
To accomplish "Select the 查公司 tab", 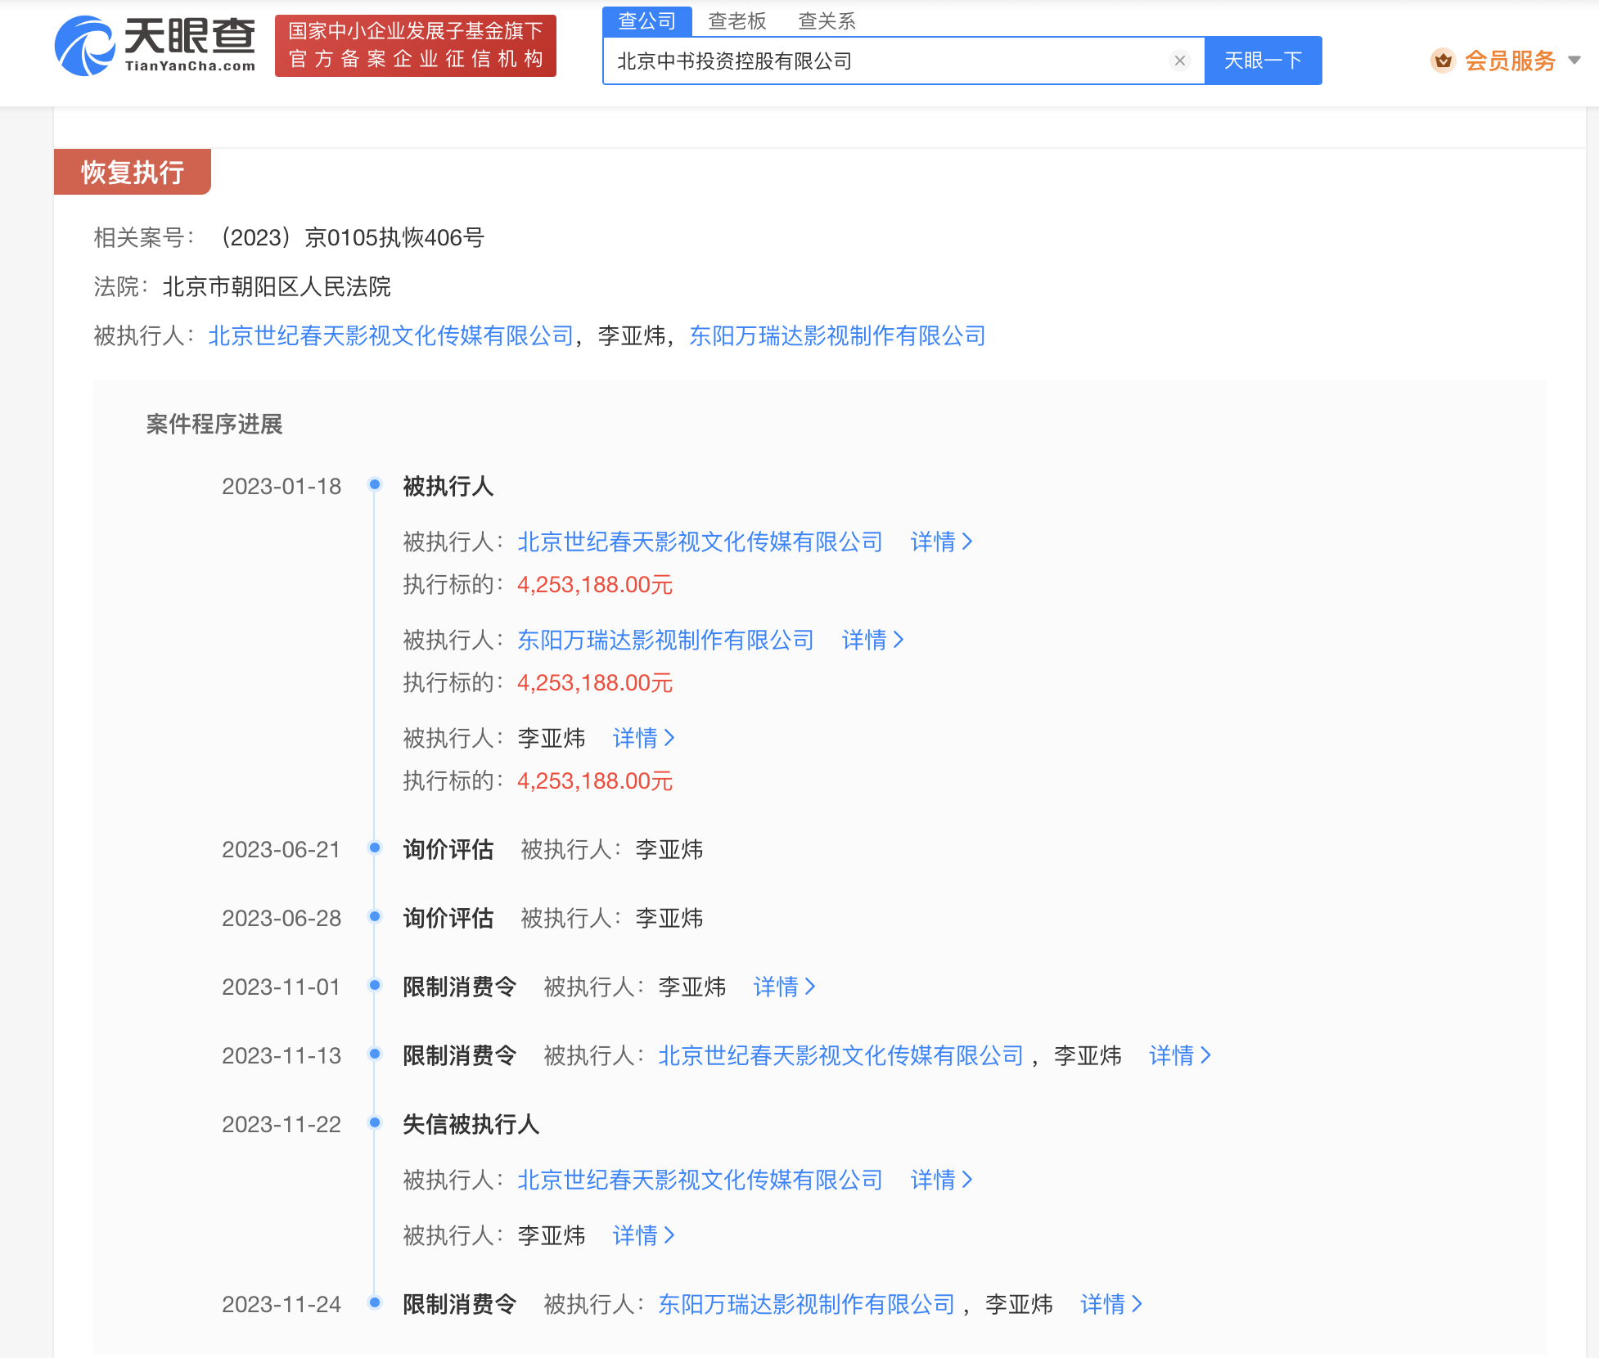I will click(x=647, y=20).
